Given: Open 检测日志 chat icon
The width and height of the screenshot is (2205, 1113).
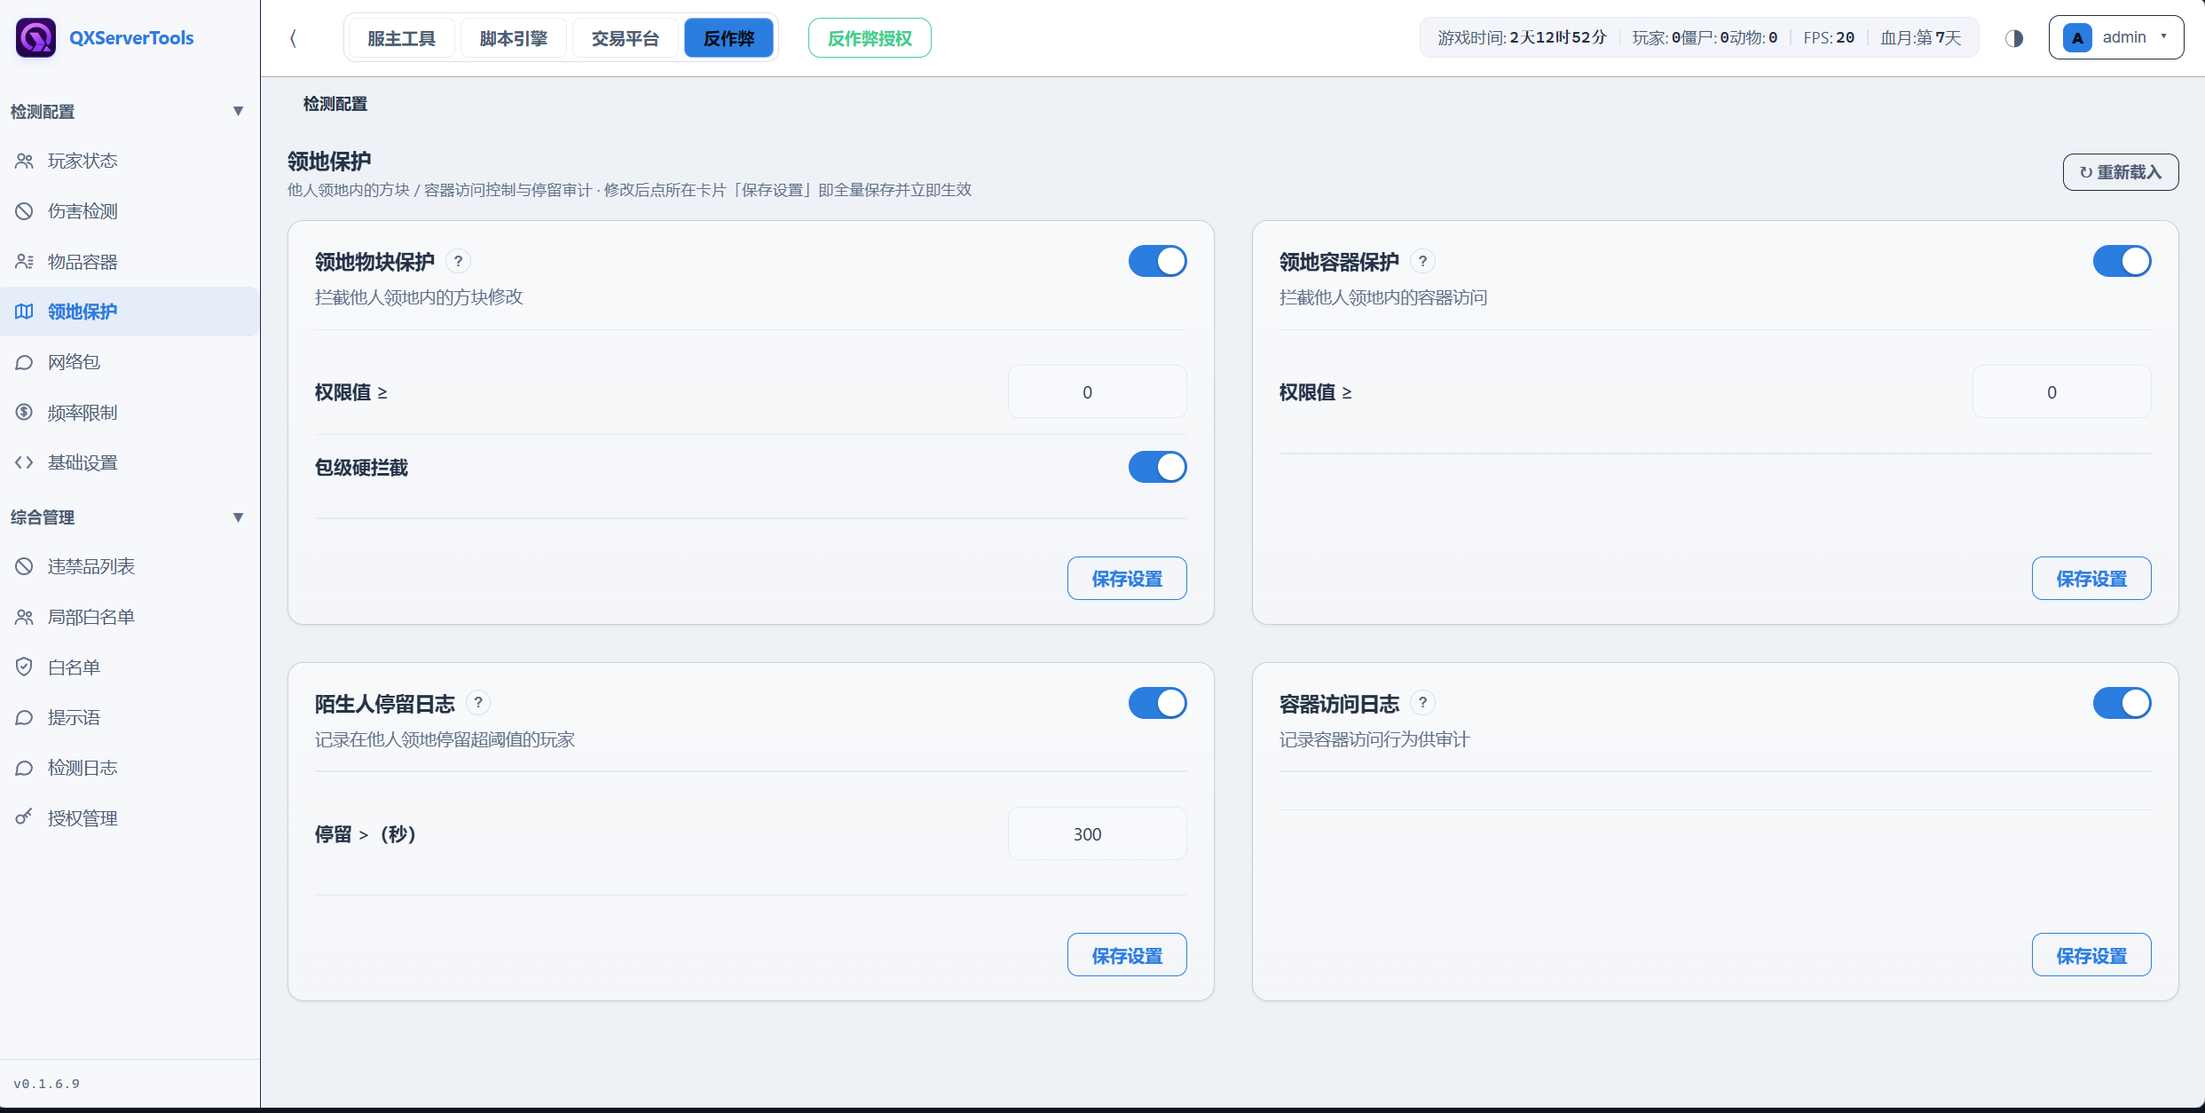Looking at the screenshot, I should [x=24, y=768].
